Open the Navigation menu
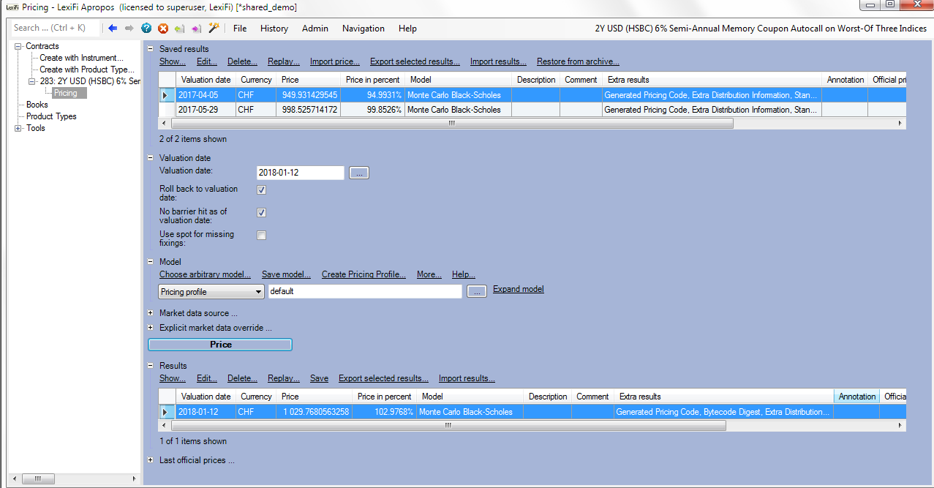 364,29
